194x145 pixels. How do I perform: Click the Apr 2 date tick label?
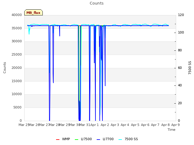coord(105,125)
